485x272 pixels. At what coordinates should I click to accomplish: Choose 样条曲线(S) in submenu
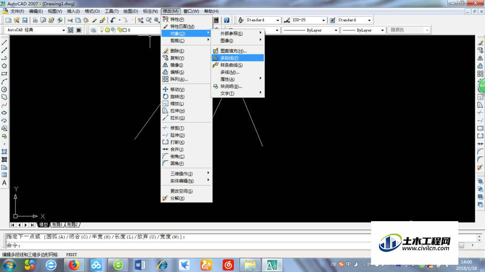coord(238,65)
